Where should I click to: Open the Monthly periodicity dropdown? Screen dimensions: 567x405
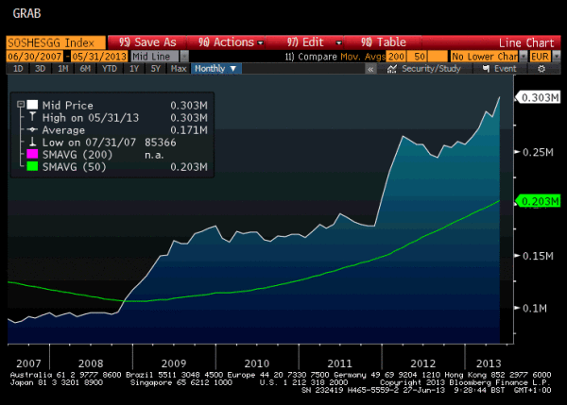coord(215,69)
